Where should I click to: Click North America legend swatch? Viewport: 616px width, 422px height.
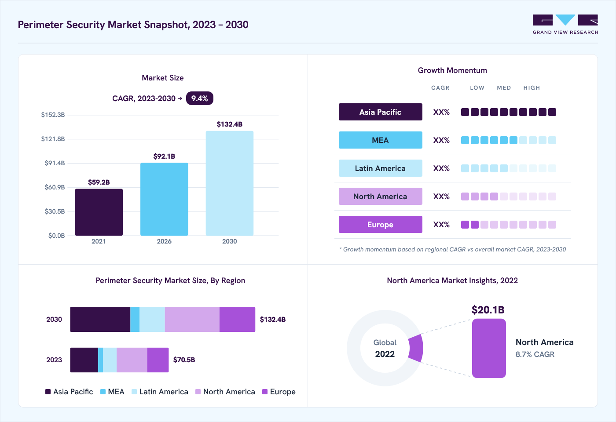click(198, 392)
